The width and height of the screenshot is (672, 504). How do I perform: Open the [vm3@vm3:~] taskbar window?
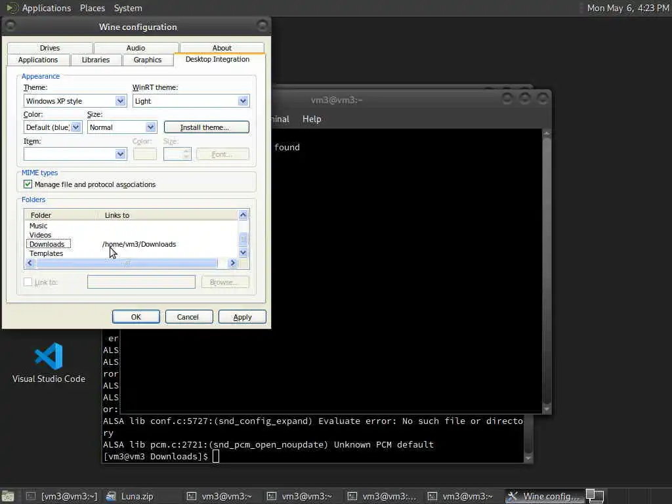tap(62, 496)
